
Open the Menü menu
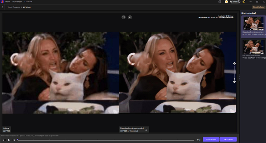coord(8,2)
